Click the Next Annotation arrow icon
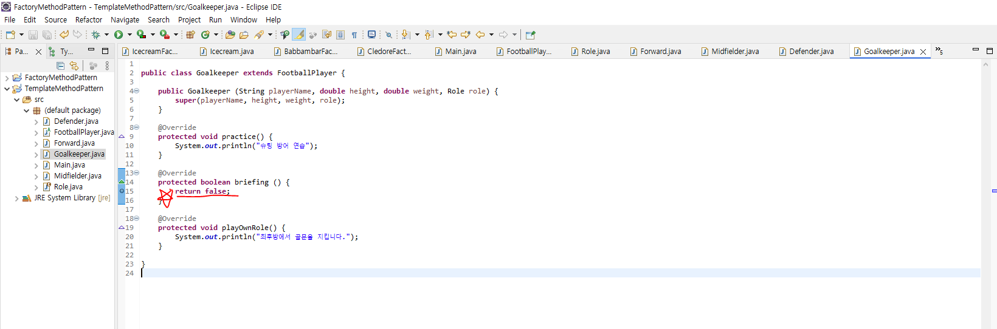The height and width of the screenshot is (329, 997). (405, 35)
